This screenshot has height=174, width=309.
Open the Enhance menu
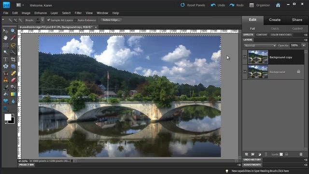[x=41, y=13]
